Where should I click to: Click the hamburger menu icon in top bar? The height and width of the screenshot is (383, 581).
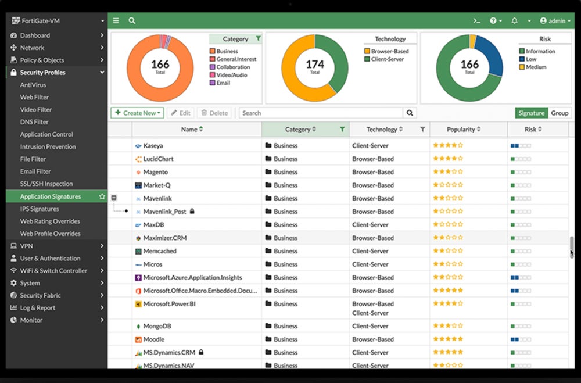[x=116, y=21]
